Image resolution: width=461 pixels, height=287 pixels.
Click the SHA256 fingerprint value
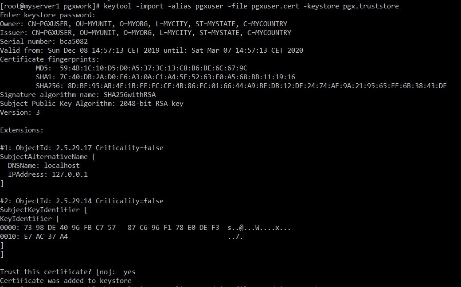[x=257, y=86]
